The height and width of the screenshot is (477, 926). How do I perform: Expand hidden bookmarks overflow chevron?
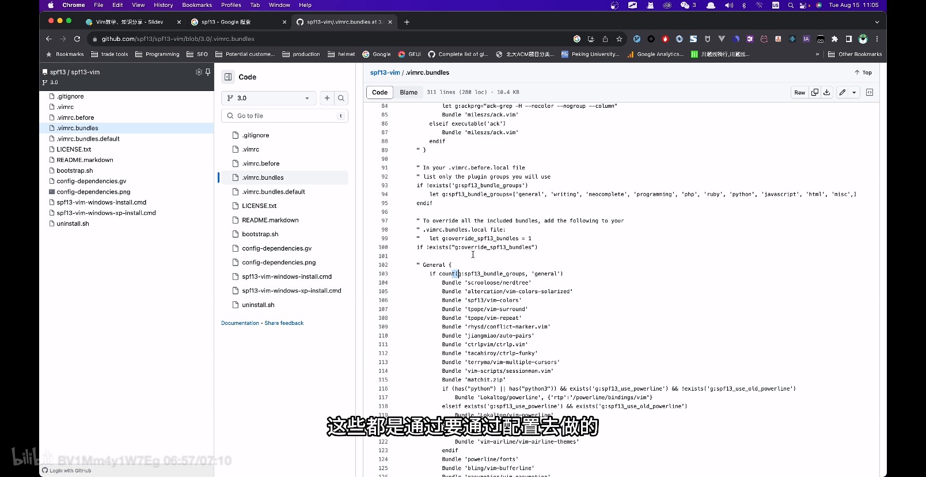(817, 54)
